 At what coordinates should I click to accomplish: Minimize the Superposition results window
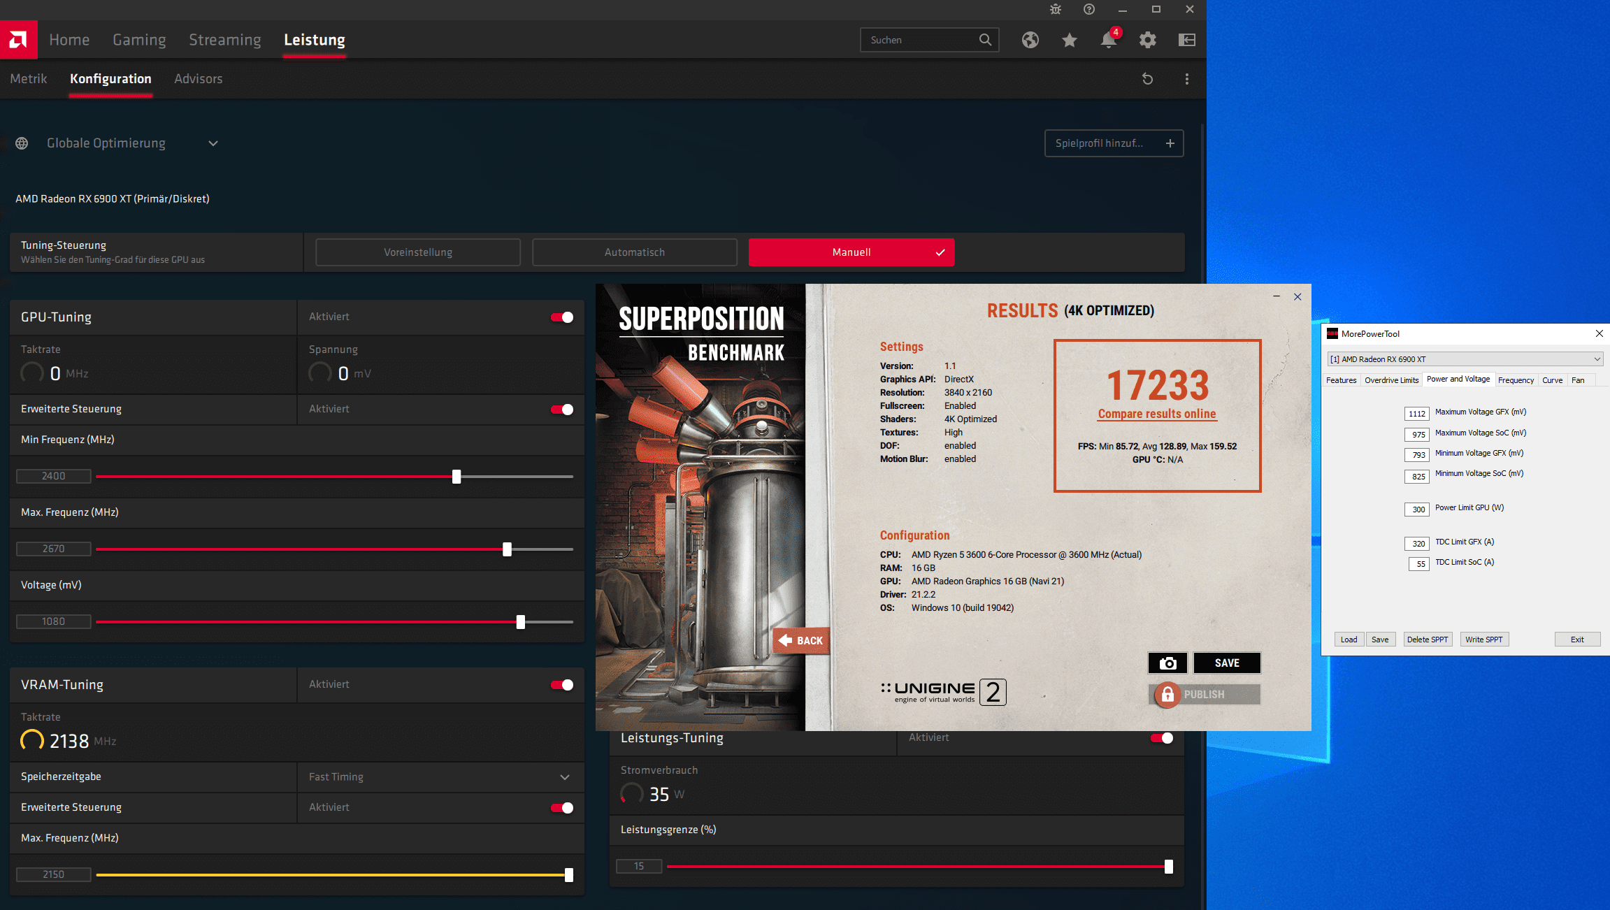pos(1277,296)
